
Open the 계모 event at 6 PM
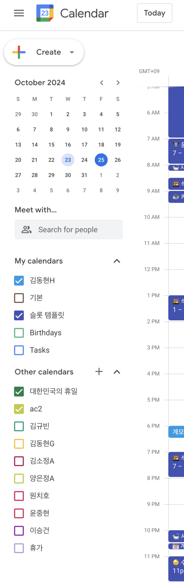click(177, 432)
